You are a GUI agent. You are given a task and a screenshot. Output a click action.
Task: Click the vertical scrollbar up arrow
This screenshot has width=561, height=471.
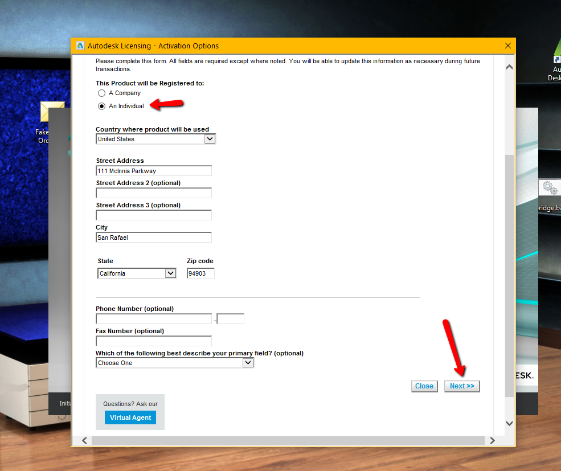pyautogui.click(x=510, y=67)
